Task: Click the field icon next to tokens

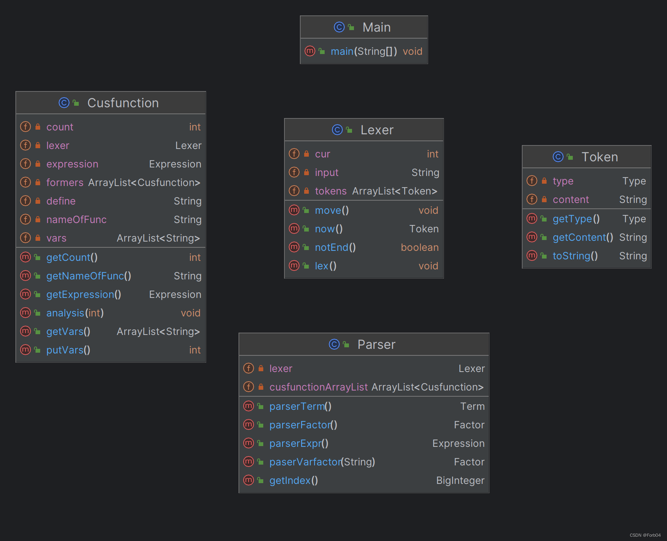Action: (x=294, y=191)
